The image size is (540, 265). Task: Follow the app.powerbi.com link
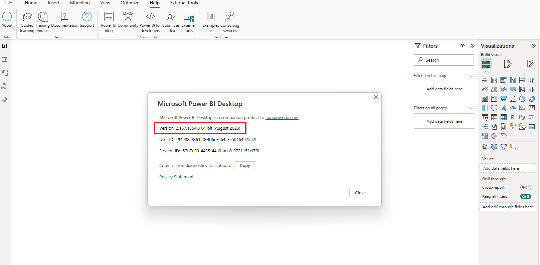pyautogui.click(x=282, y=118)
